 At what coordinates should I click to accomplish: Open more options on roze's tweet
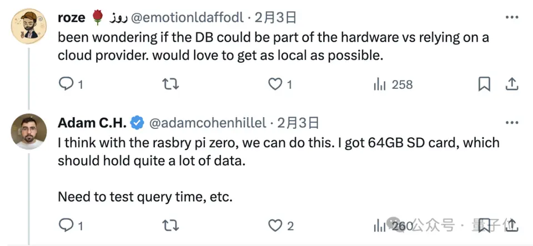coord(512,17)
